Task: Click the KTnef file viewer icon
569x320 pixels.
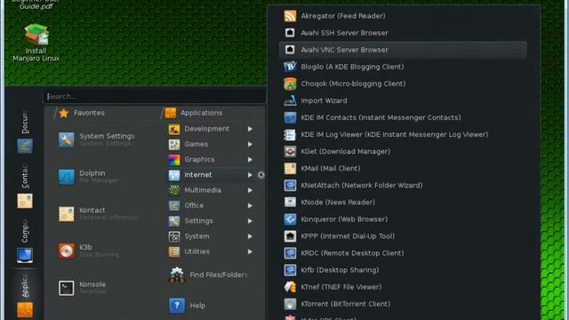Action: point(290,287)
